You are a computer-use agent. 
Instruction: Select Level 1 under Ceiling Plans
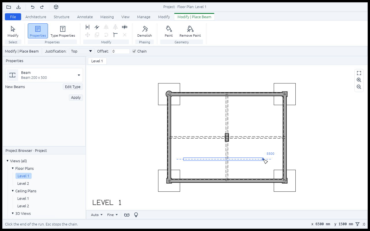[23, 198]
